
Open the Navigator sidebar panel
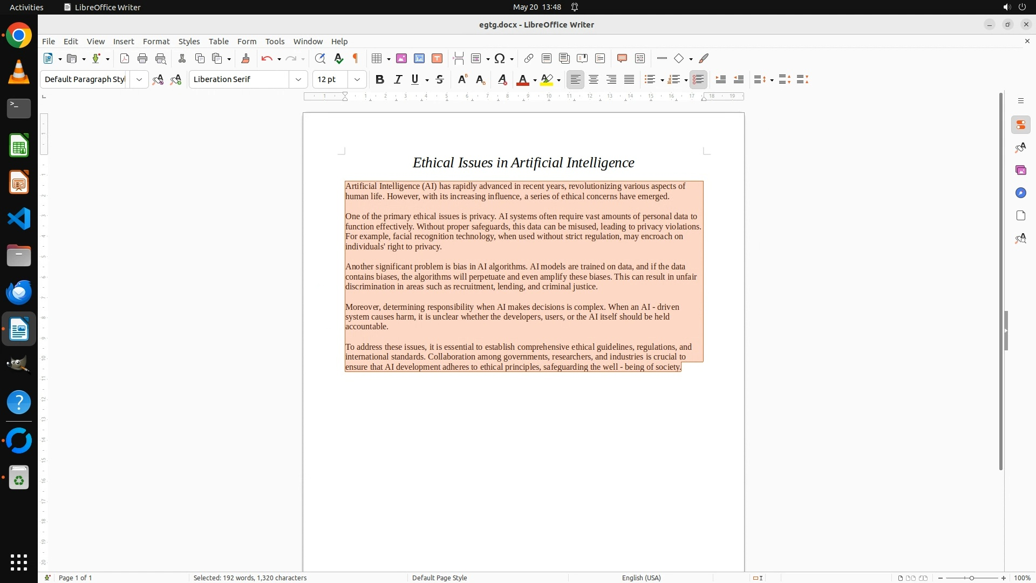1020,193
